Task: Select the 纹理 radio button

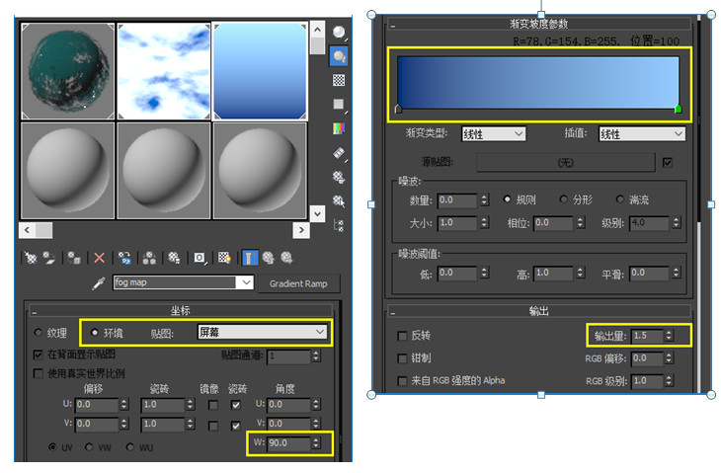Action: tap(39, 333)
